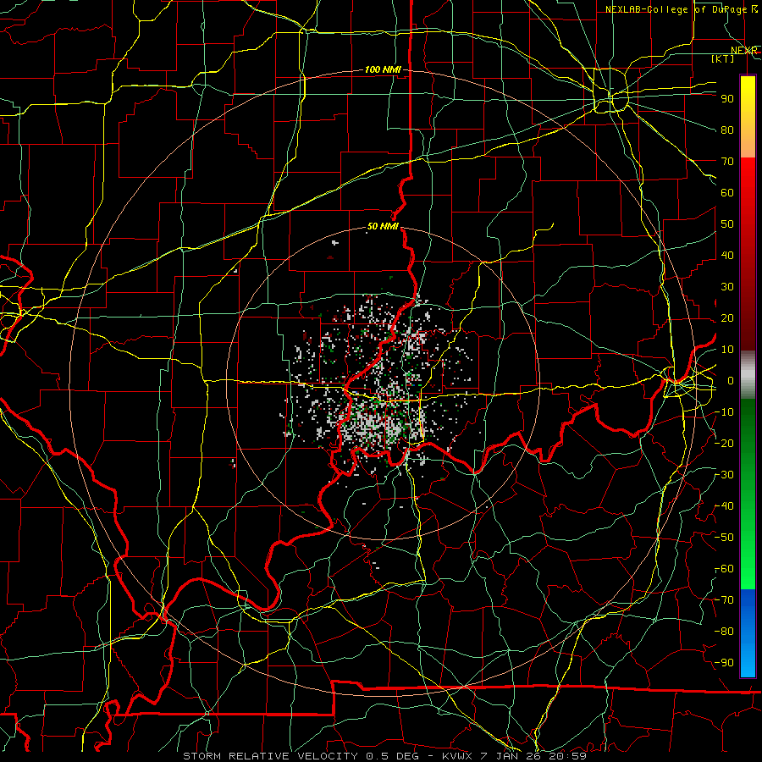Select the -40 value on the velocity scale

(x=725, y=506)
